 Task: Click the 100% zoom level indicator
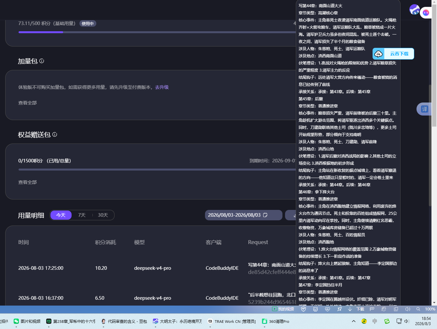pos(430,309)
